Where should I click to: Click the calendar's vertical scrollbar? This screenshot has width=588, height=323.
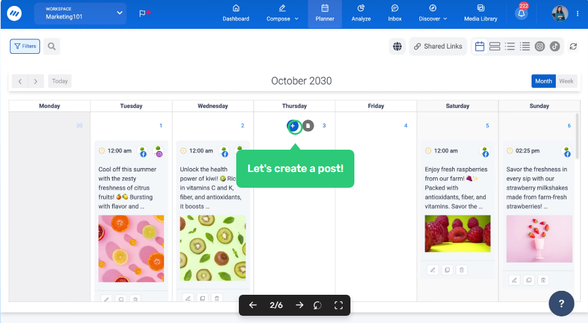pyautogui.click(x=578, y=137)
